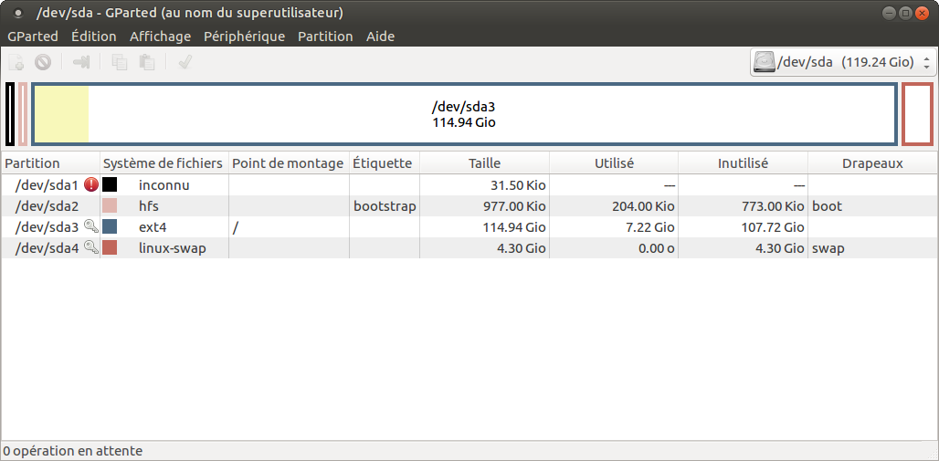Image resolution: width=939 pixels, height=461 pixels.
Task: Click the Copy partition toolbar icon
Action: tap(120, 62)
